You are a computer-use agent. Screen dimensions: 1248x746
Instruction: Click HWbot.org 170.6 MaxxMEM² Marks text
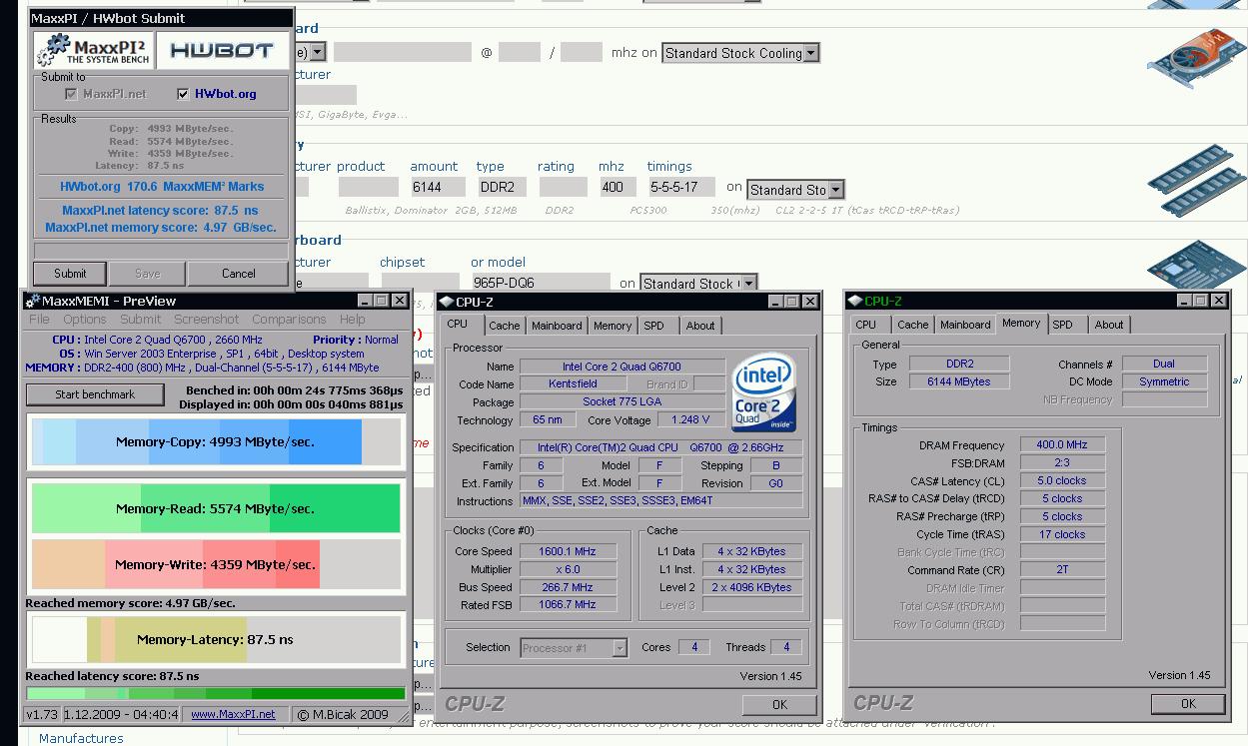(162, 186)
